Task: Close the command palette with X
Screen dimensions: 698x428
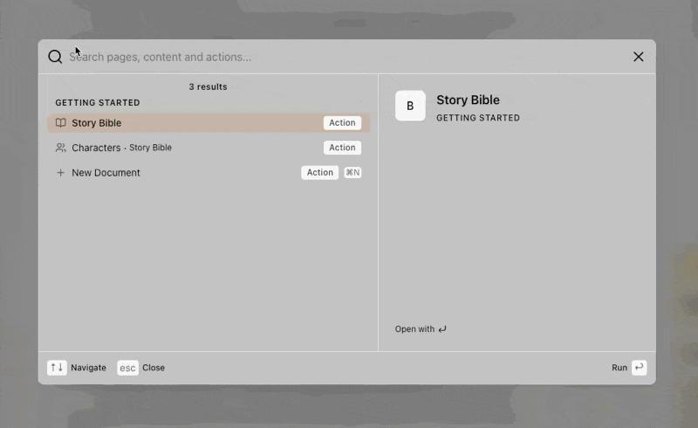Action: [639, 57]
